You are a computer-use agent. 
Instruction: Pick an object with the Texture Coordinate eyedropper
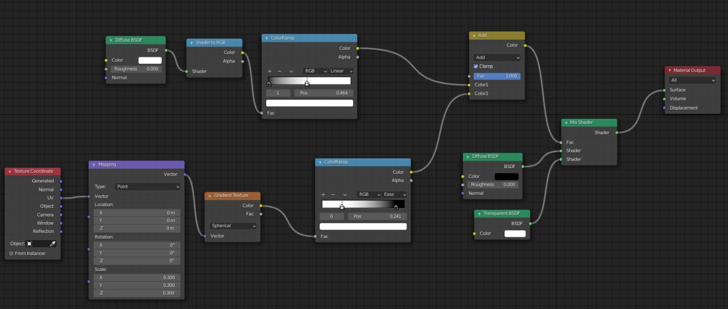53,244
